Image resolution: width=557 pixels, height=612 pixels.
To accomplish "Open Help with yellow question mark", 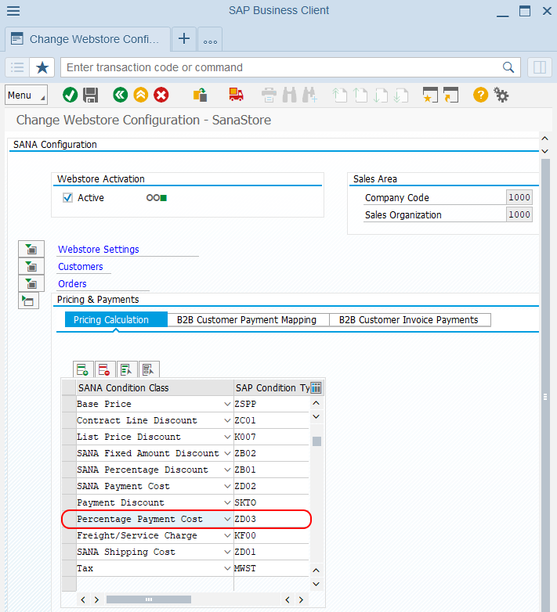I will tap(480, 95).
